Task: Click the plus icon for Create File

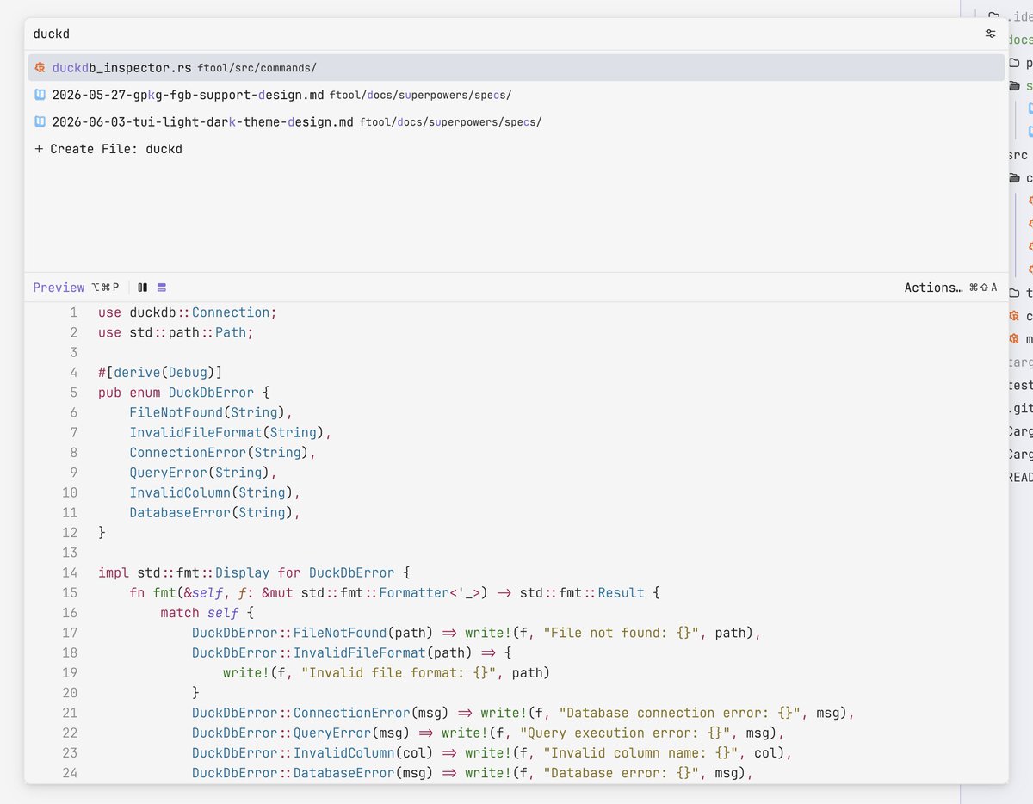Action: point(39,149)
